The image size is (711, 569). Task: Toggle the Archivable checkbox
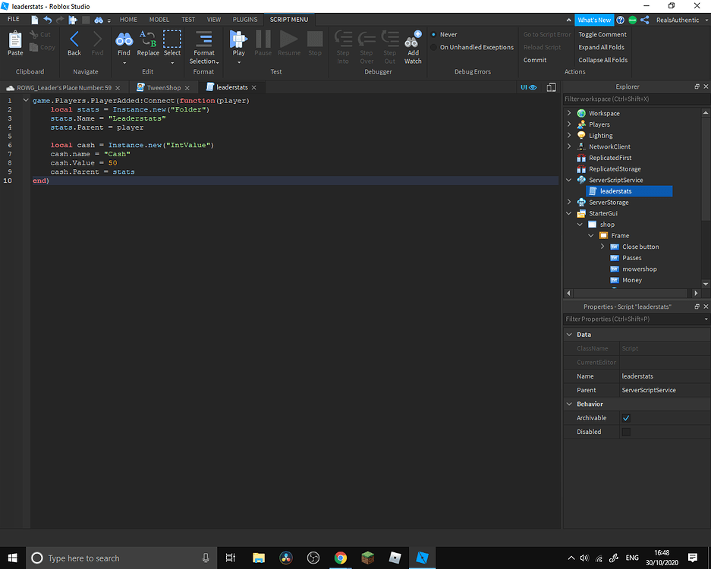(626, 418)
